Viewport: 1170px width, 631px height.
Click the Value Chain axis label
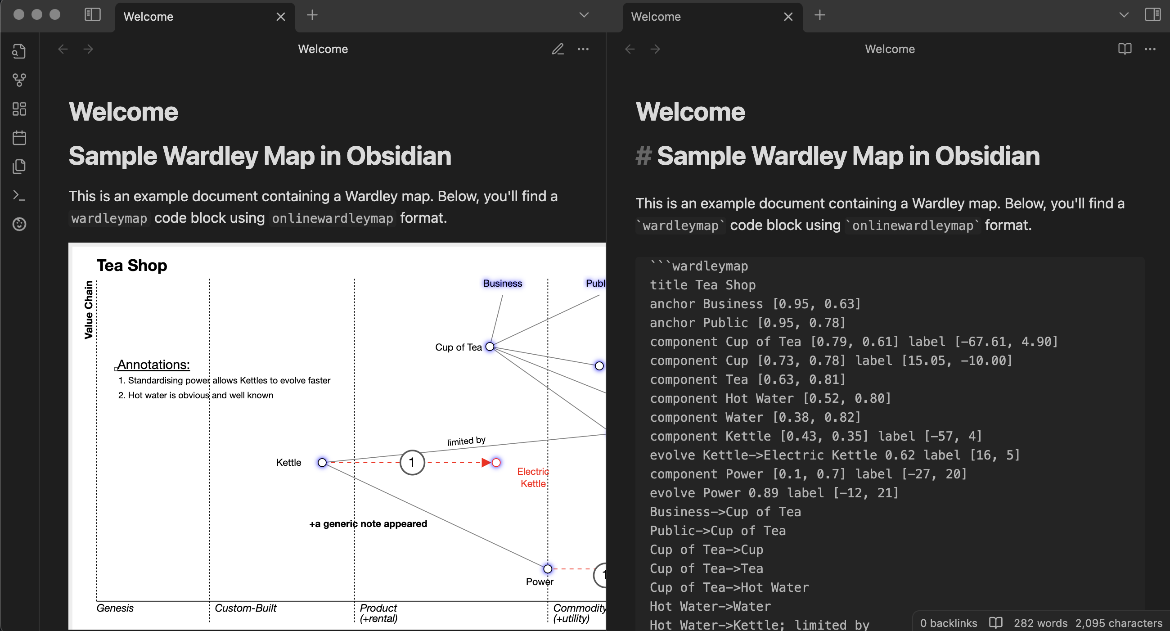(89, 310)
